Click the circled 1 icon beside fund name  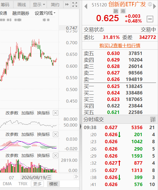[x=150, y=4]
